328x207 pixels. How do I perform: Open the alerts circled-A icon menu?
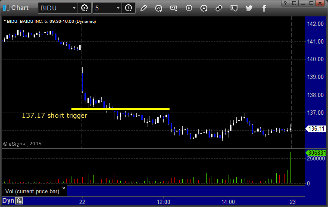(204, 8)
